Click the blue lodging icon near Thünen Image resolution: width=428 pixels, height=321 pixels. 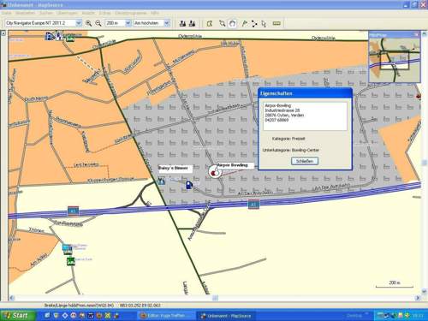tap(68, 247)
